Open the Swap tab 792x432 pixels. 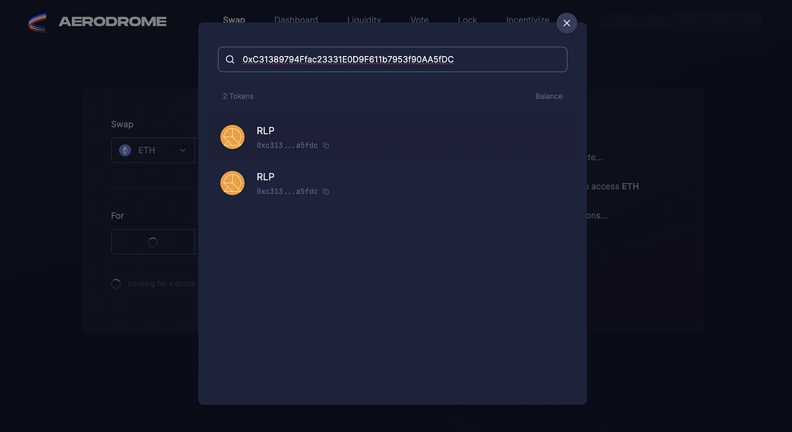(x=234, y=20)
